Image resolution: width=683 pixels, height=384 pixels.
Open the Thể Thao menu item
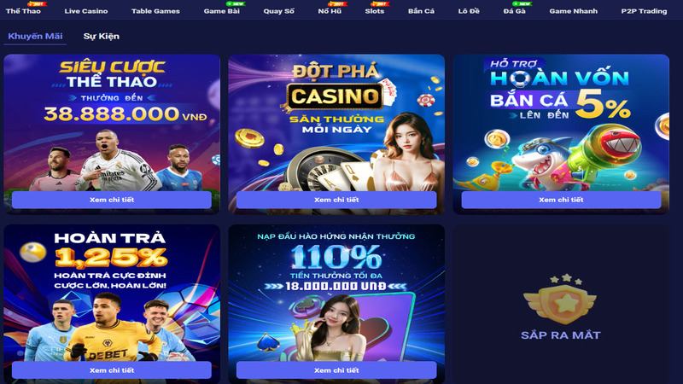tap(23, 11)
